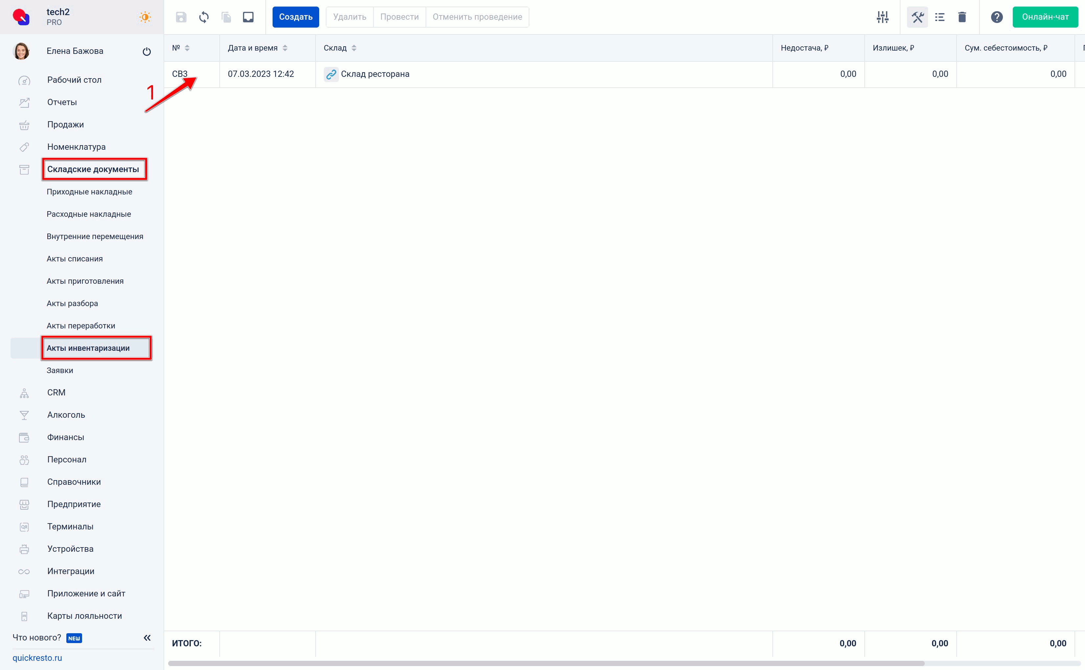Click the Персонал people icon
This screenshot has height=670, width=1085.
24,460
